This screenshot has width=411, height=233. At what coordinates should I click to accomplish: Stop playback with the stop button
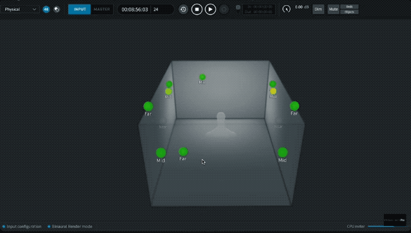tap(197, 9)
